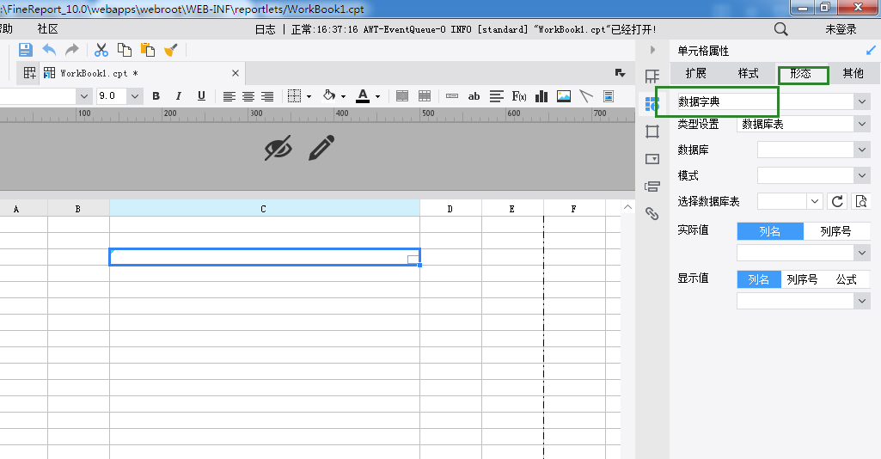Toggle bold formatting

156,96
